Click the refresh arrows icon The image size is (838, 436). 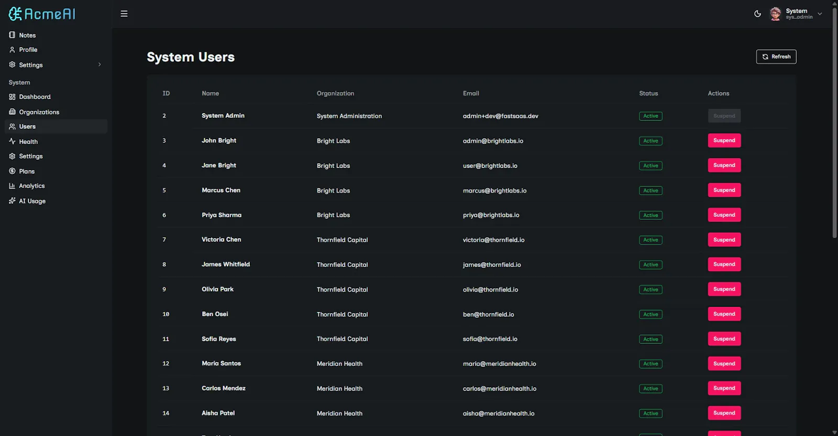pyautogui.click(x=765, y=57)
